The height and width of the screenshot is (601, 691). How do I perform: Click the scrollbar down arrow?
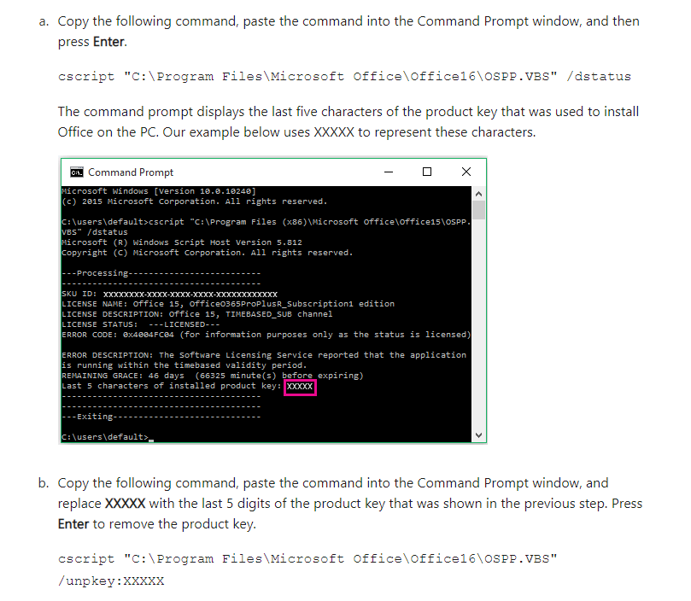click(x=478, y=435)
